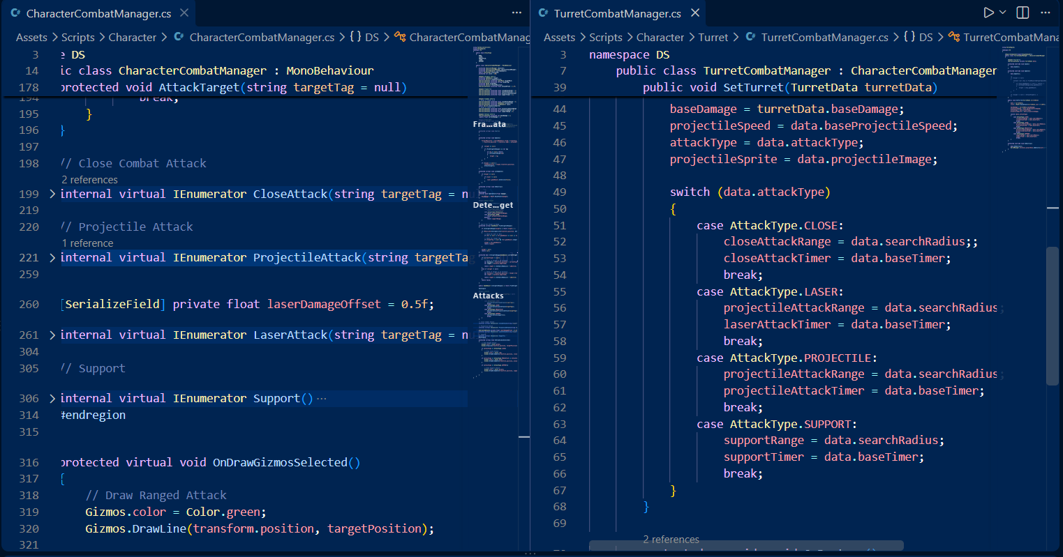Viewport: 1063px width, 557px height.
Task: Click the C# icon on the TurretCombatManager.cs tab
Action: coord(543,13)
